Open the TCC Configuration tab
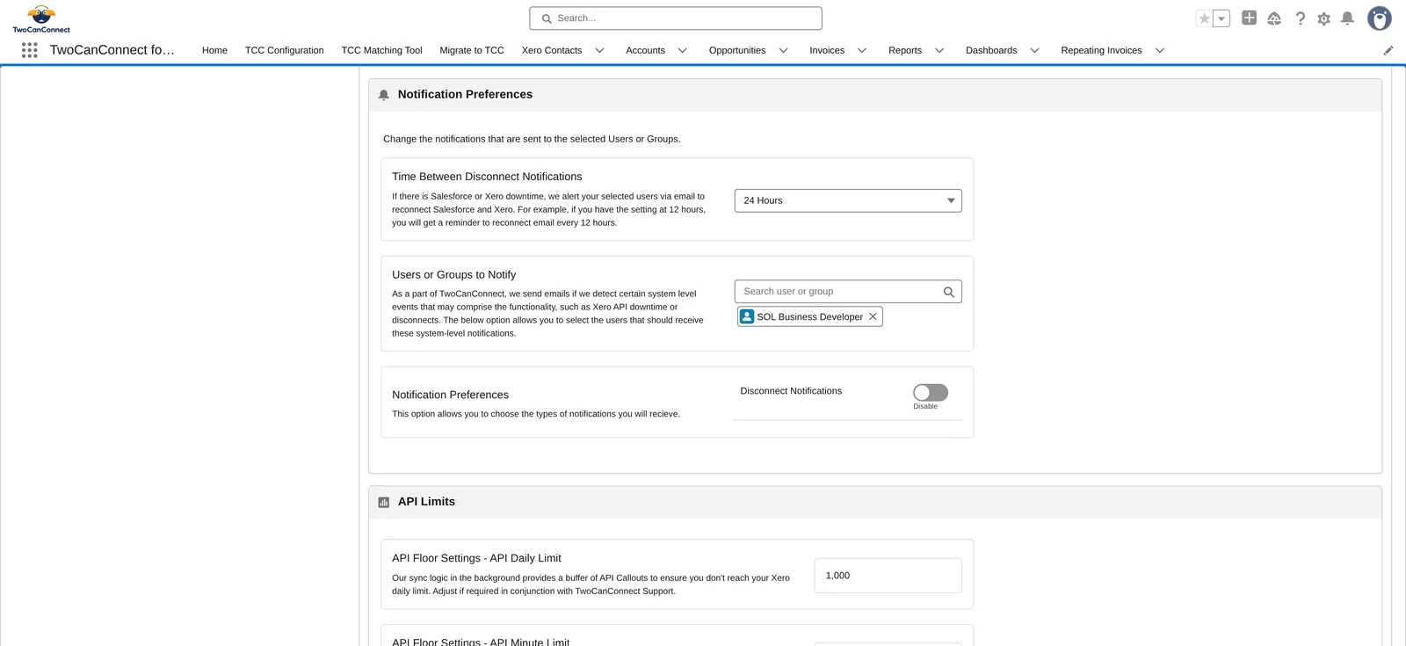Image resolution: width=1406 pixels, height=646 pixels. tap(284, 50)
